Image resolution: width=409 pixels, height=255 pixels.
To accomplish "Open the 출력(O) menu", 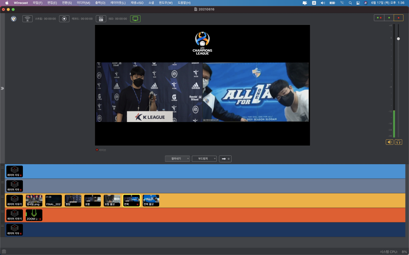I will click(x=100, y=3).
